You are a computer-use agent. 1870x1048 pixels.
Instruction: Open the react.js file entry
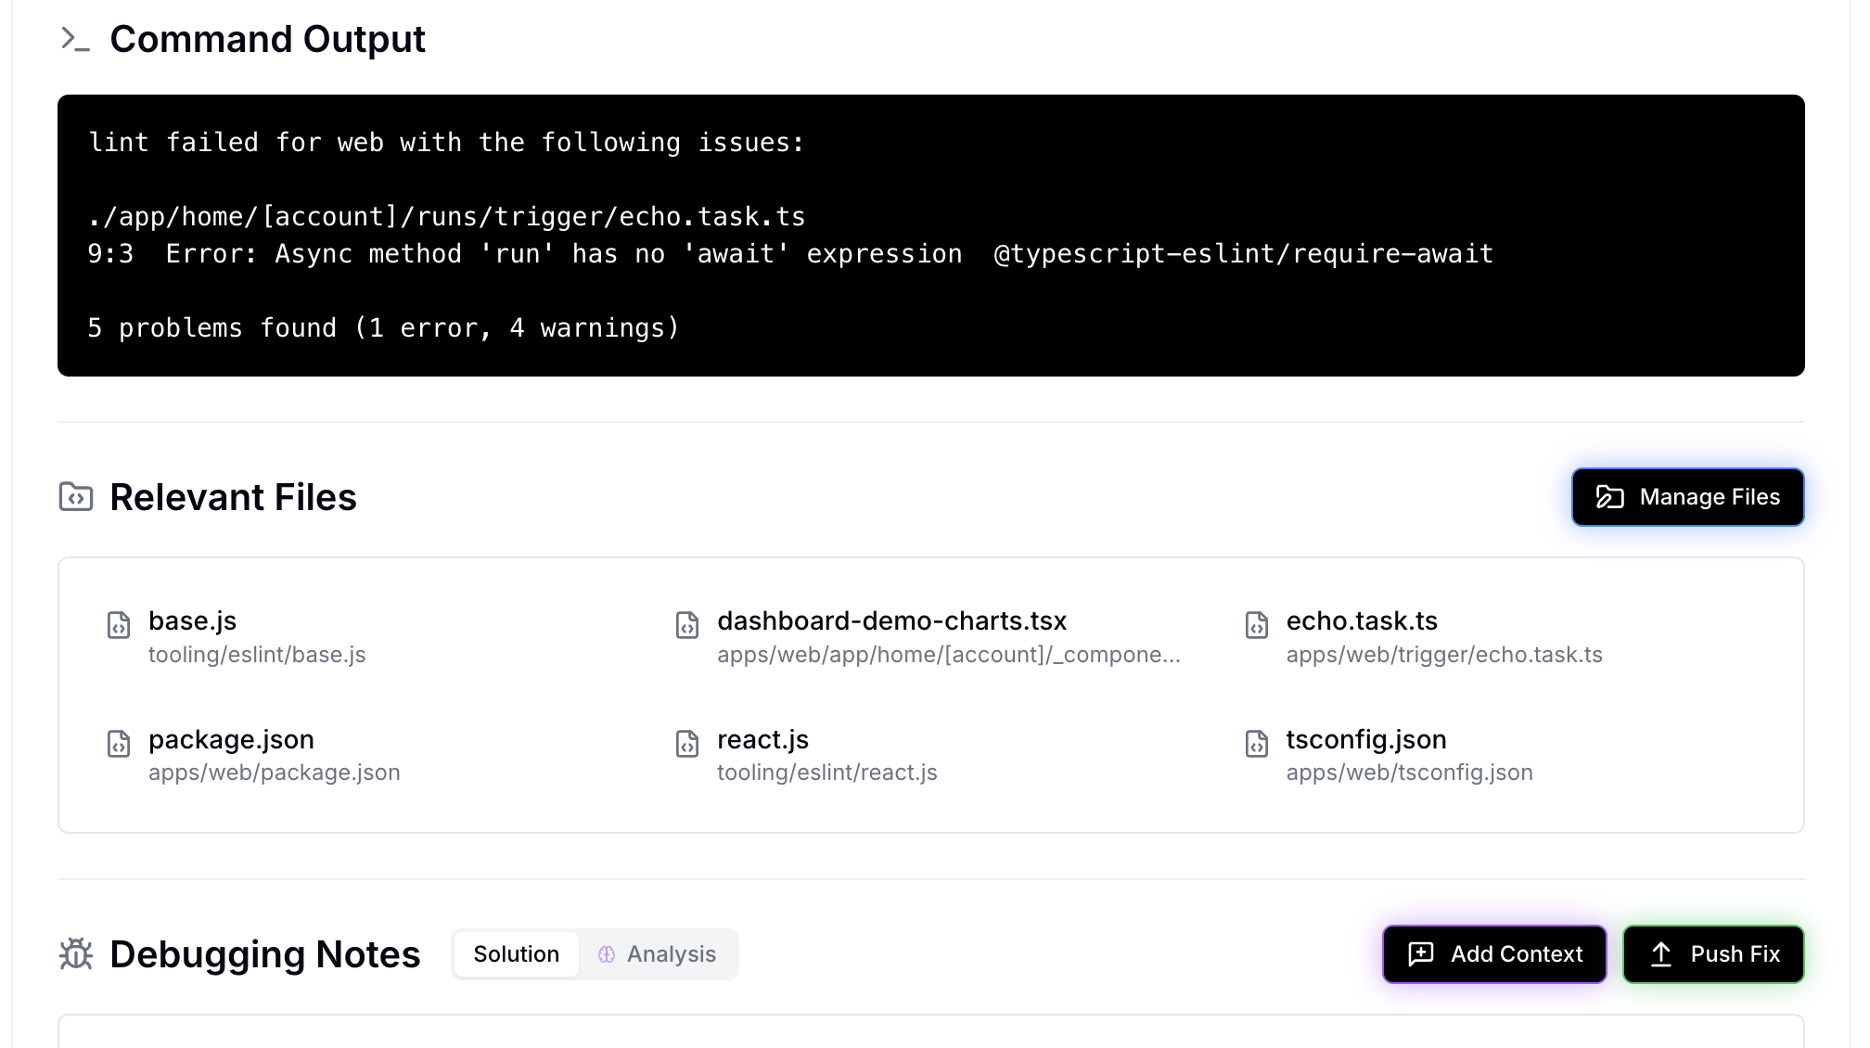coord(806,755)
